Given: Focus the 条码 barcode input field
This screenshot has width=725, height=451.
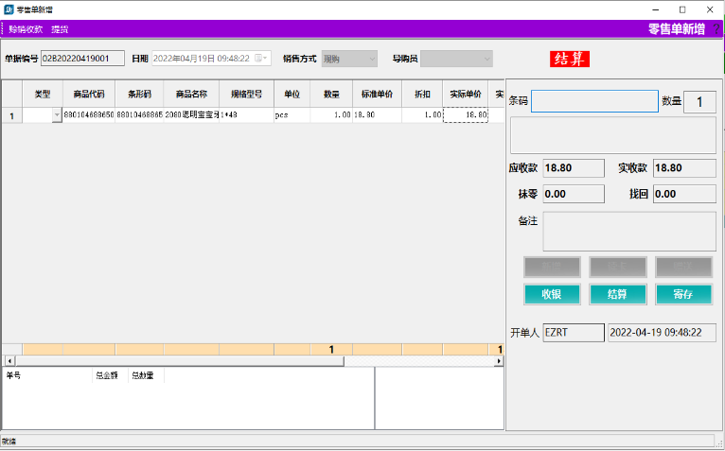Looking at the screenshot, I should coord(593,101).
